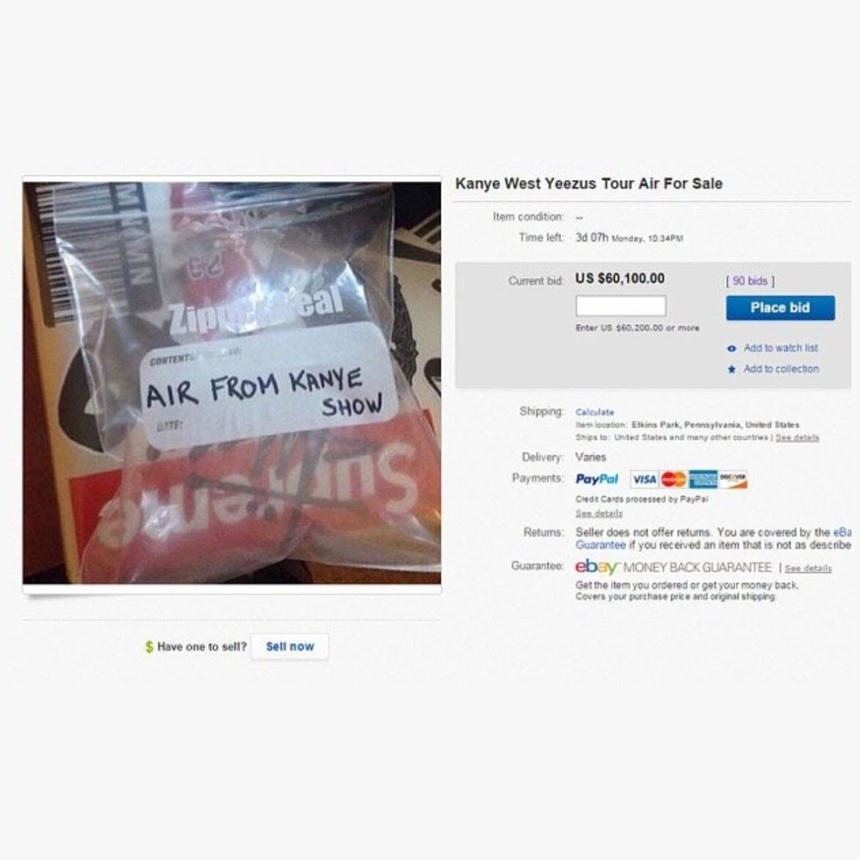Viewport: 860px width, 860px height.
Task: Click the PayPal logo icon
Action: click(x=597, y=479)
